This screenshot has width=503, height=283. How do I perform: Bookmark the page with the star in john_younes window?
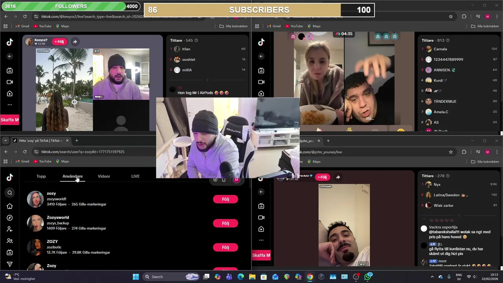pos(451,152)
